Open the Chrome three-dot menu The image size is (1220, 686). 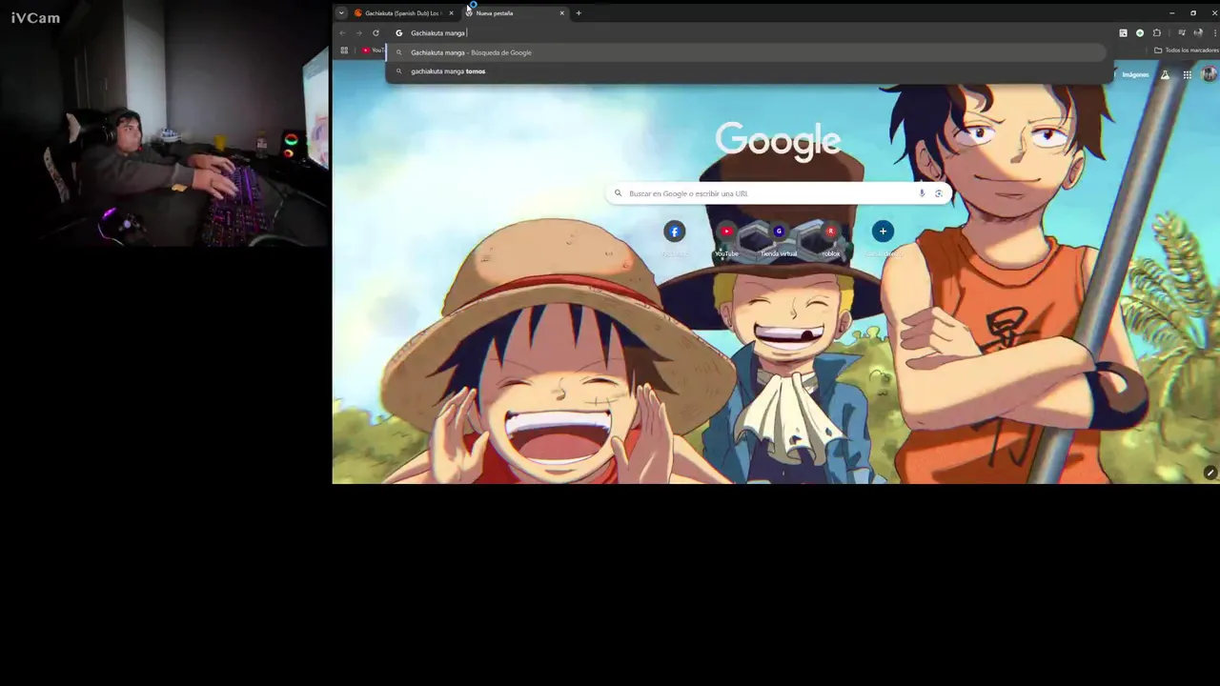tap(1214, 33)
